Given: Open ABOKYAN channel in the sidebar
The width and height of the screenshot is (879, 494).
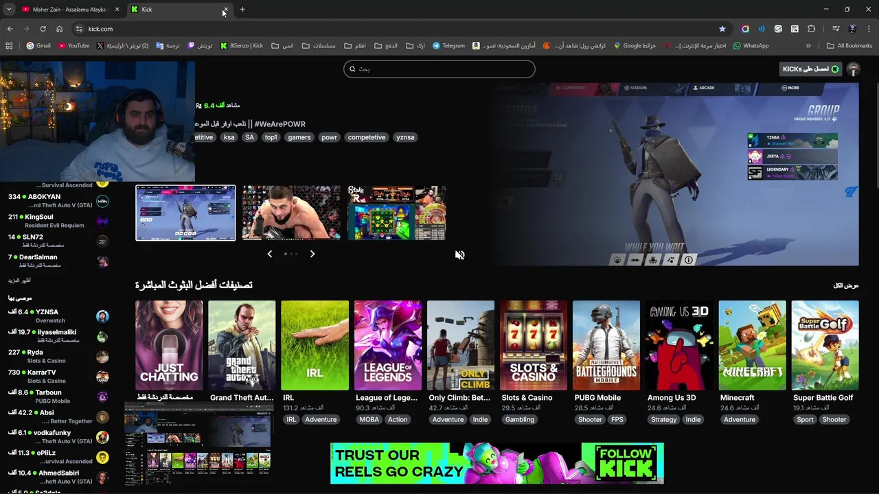Looking at the screenshot, I should (x=55, y=201).
